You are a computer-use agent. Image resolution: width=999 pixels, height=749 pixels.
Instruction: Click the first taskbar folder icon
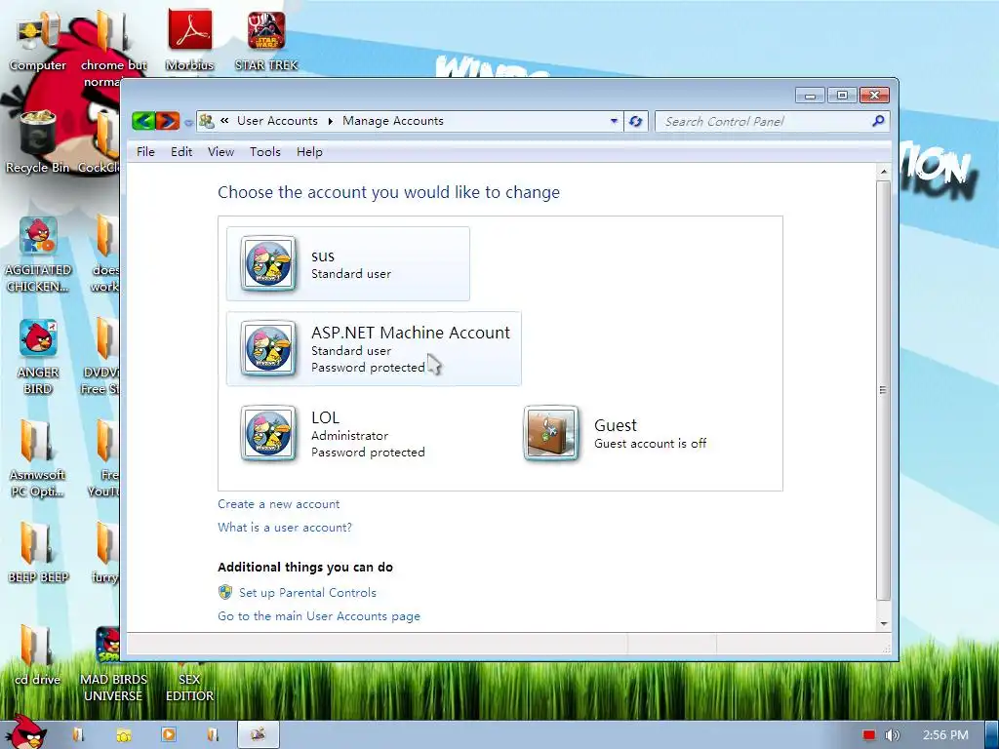pyautogui.click(x=78, y=734)
